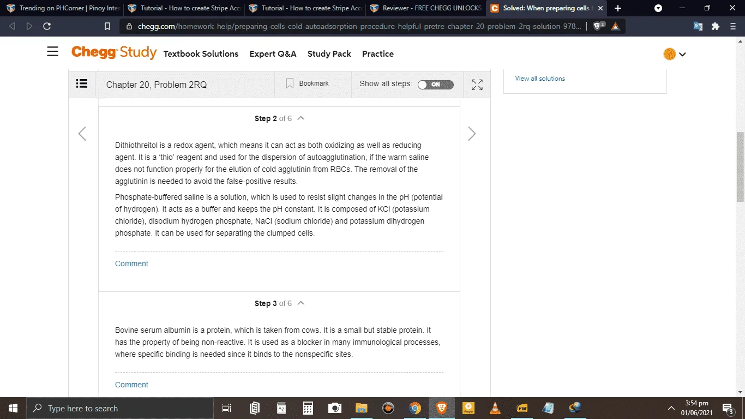The width and height of the screenshot is (745, 419).
Task: Switch to Trending on PHCorner tab
Action: [62, 8]
